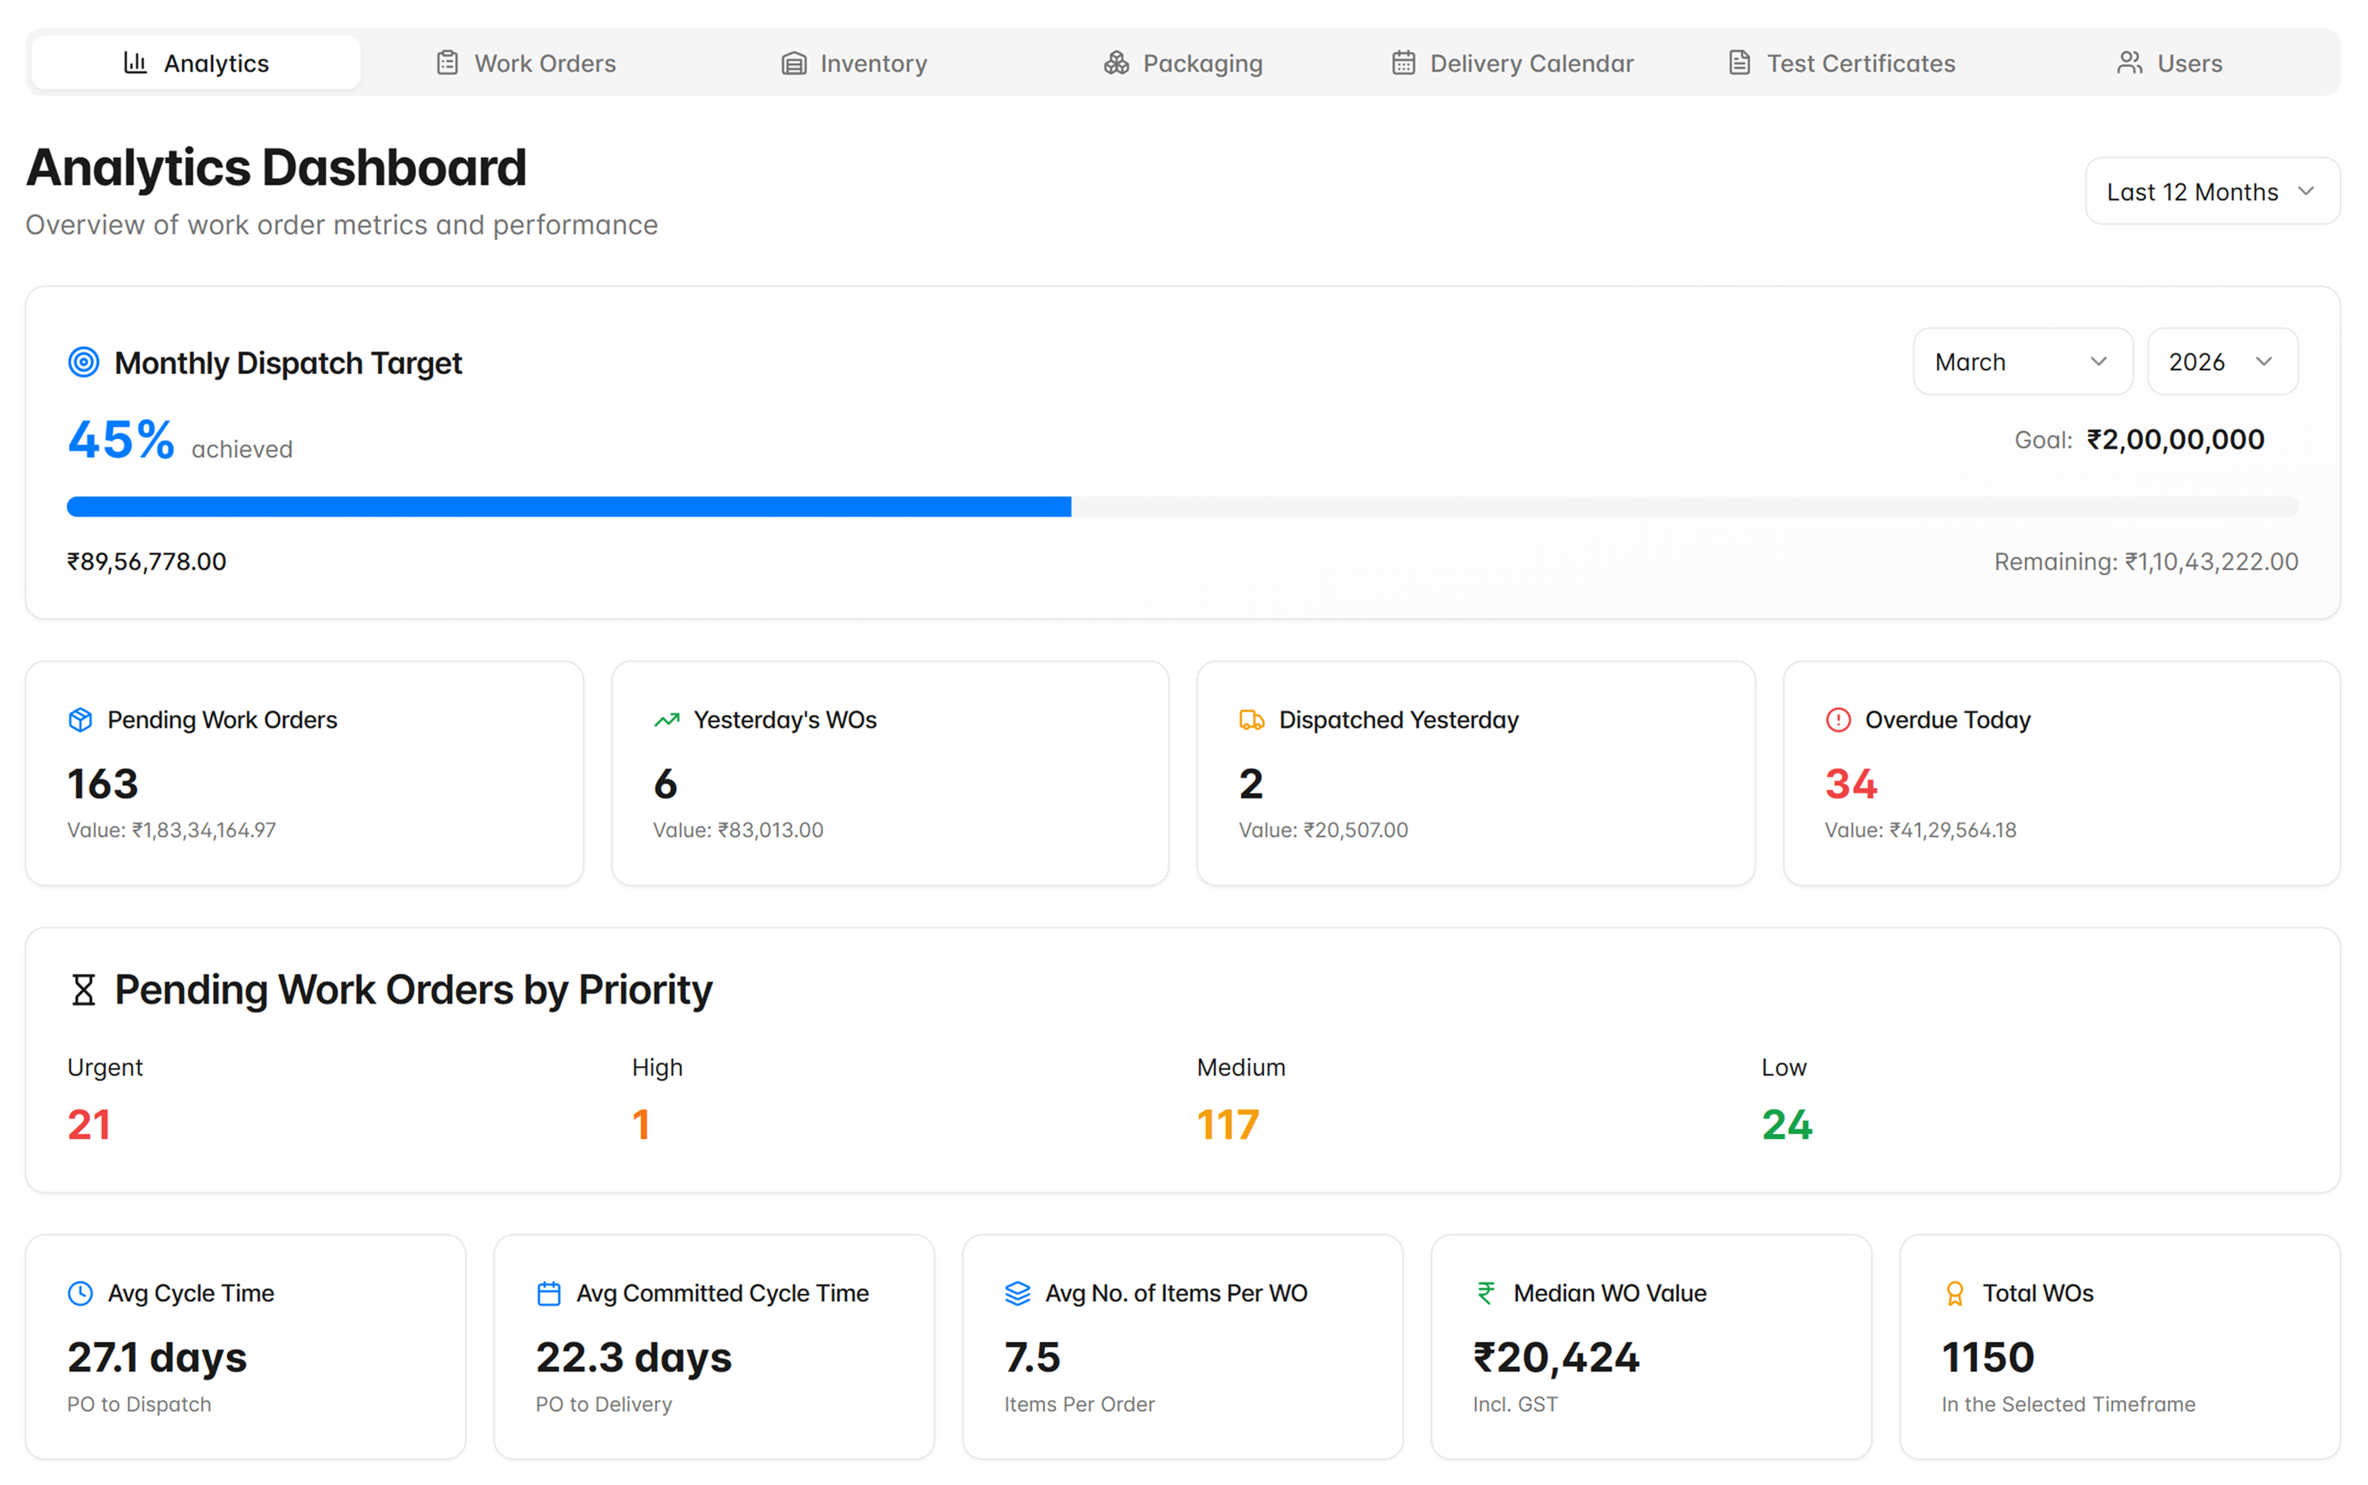Screen dimensions: 2368x1485
Task: Click the Work Orders clipboard icon
Action: [447, 62]
